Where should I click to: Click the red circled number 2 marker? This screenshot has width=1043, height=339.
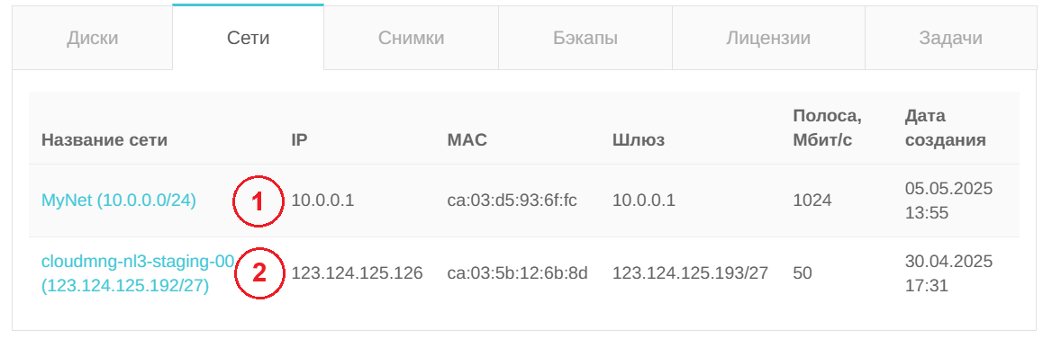point(258,273)
